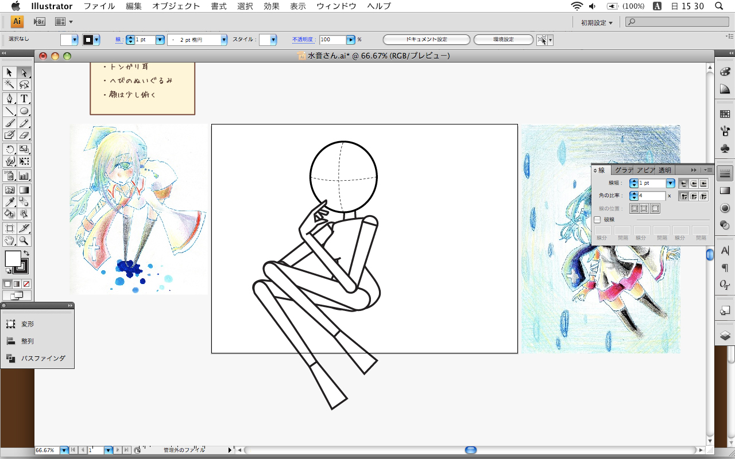735x459 pixels.
Task: Enable the 破線 dashed line checkbox
Action: coord(597,220)
